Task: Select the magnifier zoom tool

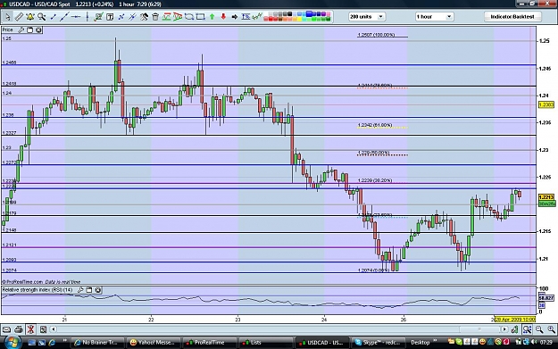Action: 42,17
